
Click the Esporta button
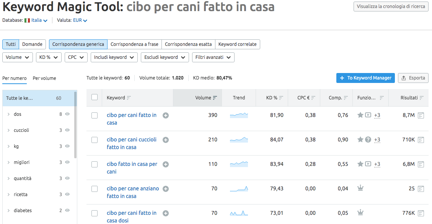[x=413, y=78]
